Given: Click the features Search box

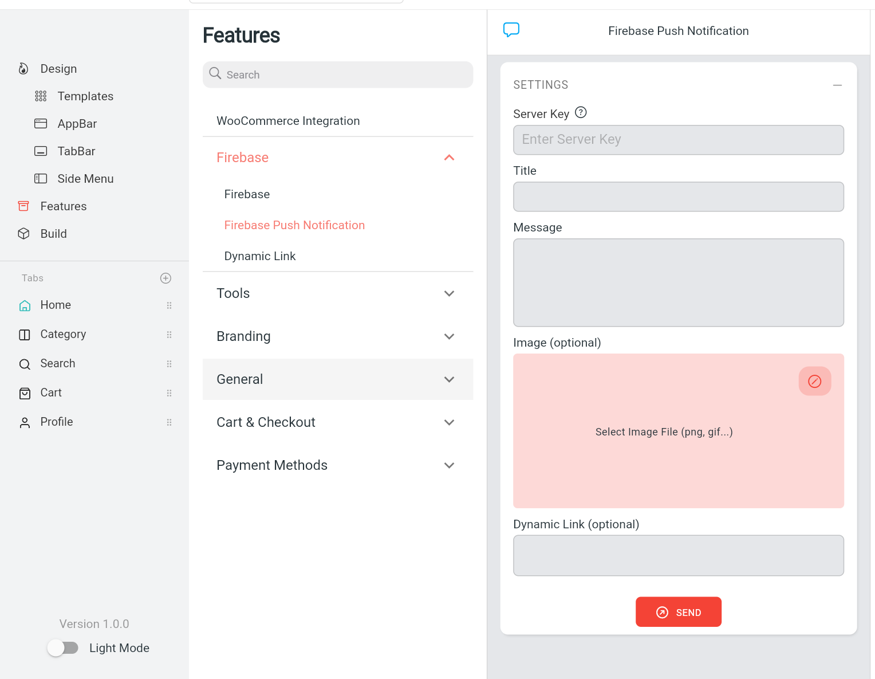Looking at the screenshot, I should pyautogui.click(x=338, y=74).
